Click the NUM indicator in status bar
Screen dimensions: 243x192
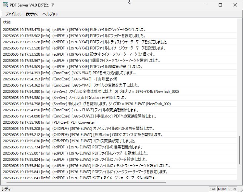click(222, 189)
